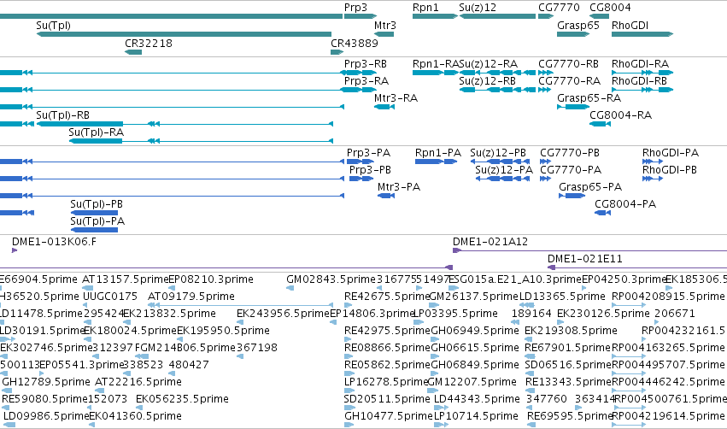Viewport: 727px width, 429px height.
Task: Click the CG7770 gene arrow
Action: coord(546,16)
